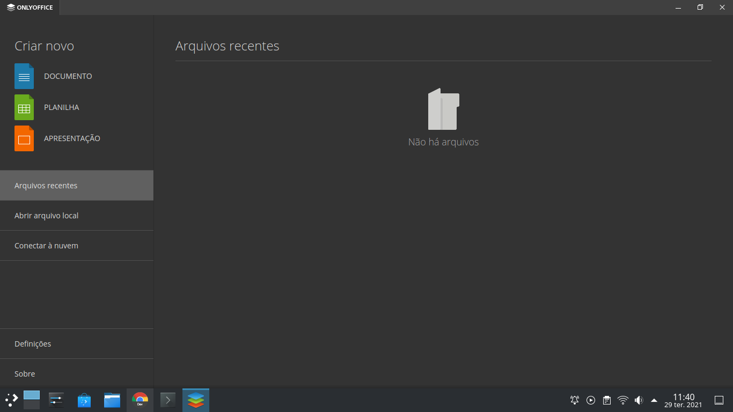Create a new document via the blue Documento icon
The width and height of the screenshot is (733, 412).
[24, 76]
